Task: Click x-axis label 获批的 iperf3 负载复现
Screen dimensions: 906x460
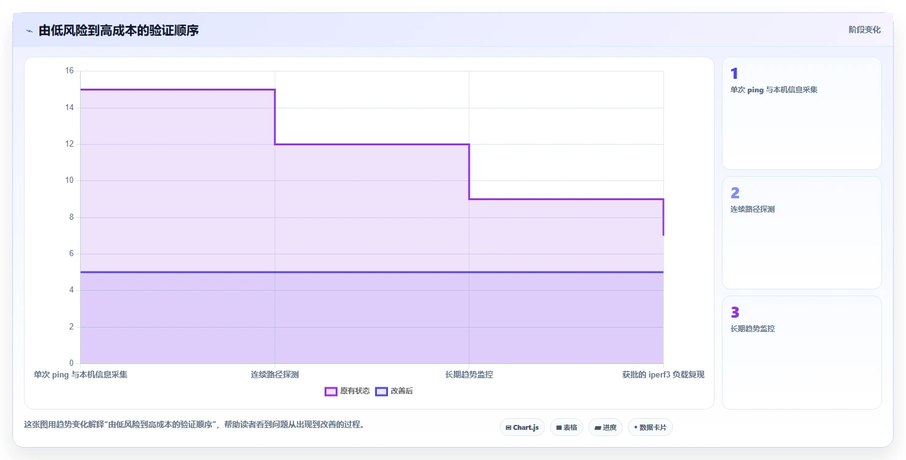Action: (663, 374)
